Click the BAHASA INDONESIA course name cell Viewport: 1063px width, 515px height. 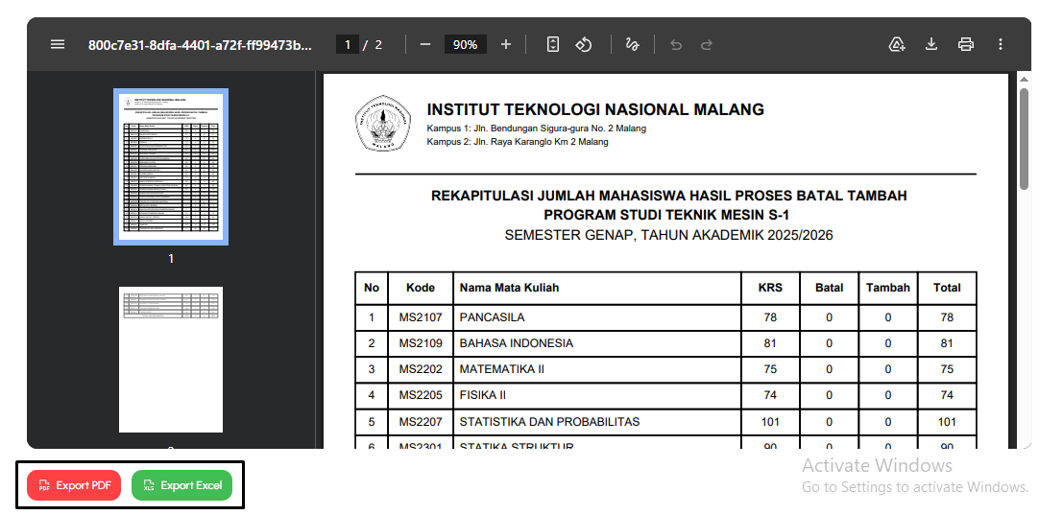pyautogui.click(x=597, y=343)
